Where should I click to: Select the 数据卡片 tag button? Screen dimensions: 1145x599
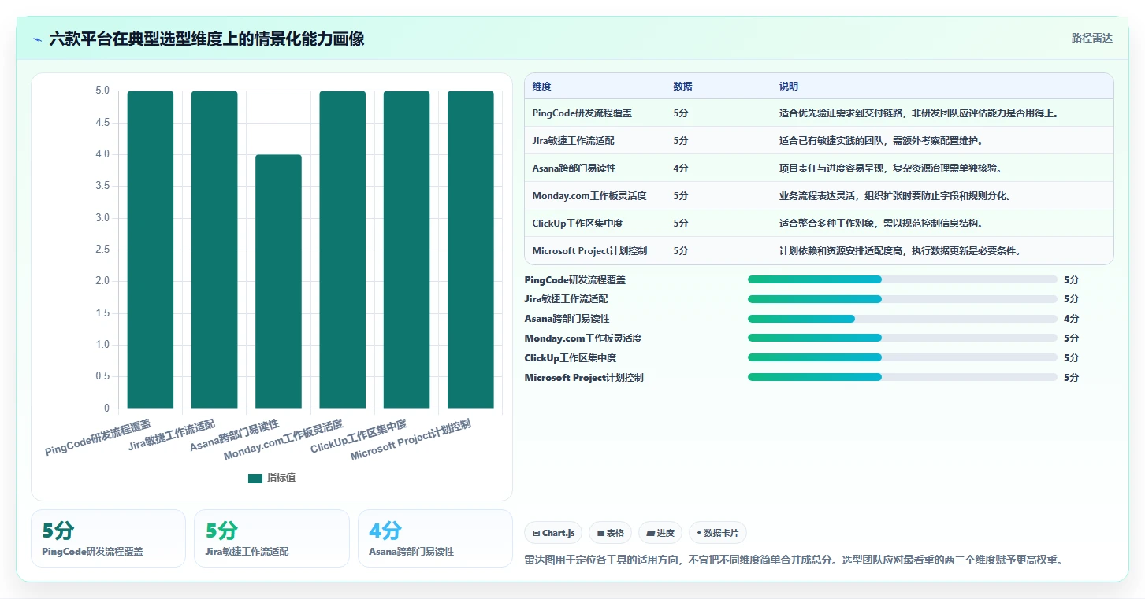coord(717,533)
